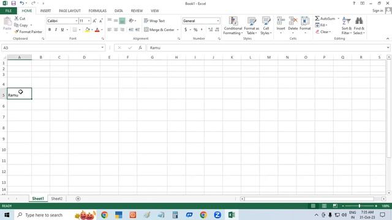Expand Merge & Center dropdown arrow
This screenshot has height=220, width=392.
click(178, 30)
